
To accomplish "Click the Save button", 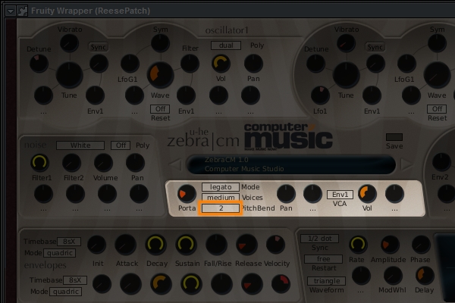I will [394, 137].
